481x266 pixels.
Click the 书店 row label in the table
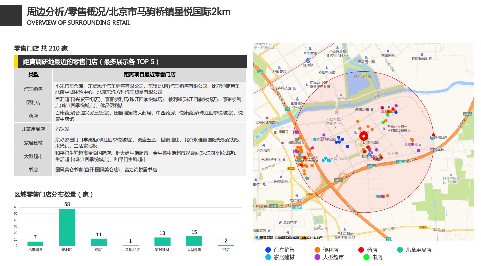coord(33,170)
